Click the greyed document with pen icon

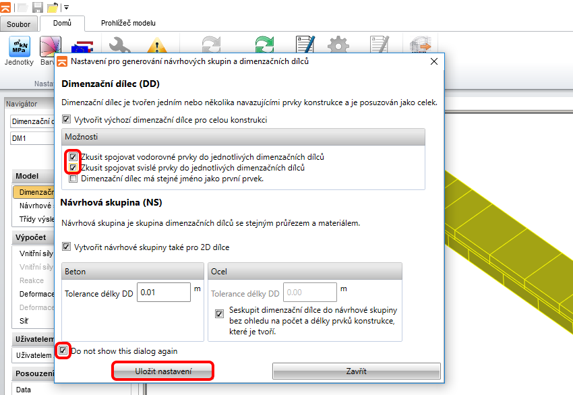tap(380, 44)
